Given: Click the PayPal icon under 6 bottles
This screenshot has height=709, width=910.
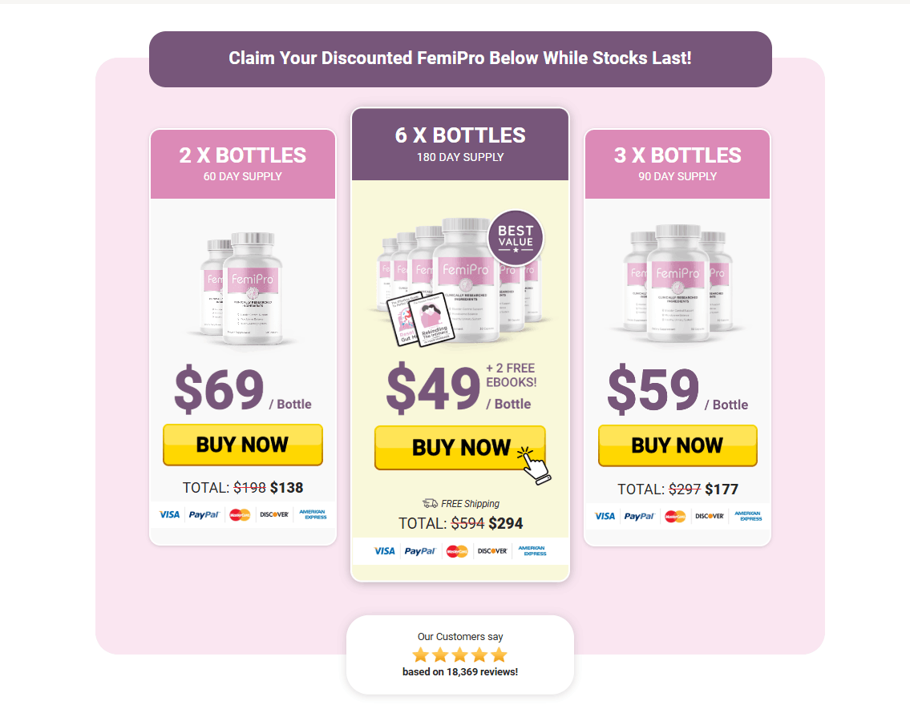Looking at the screenshot, I should point(419,550).
